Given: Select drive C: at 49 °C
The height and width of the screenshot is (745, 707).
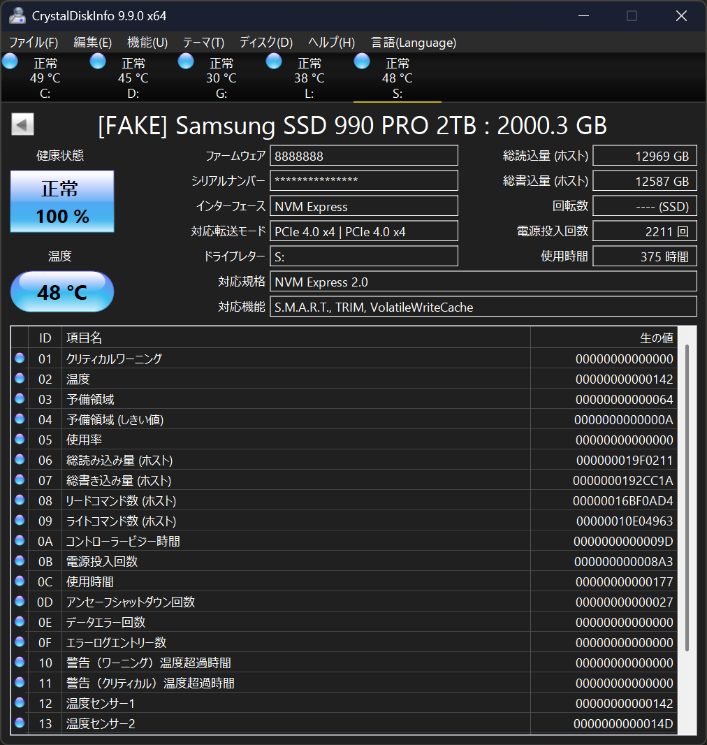Looking at the screenshot, I should (45, 78).
